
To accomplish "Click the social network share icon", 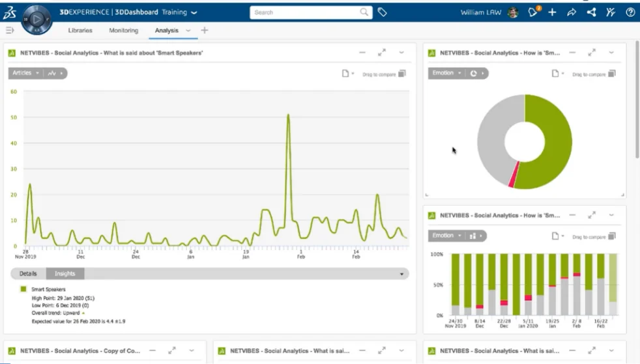I will point(591,12).
